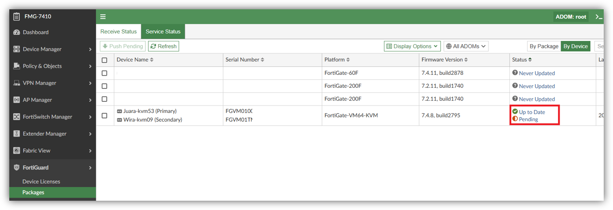Click the AP Manager wireless icon
Image resolution: width=613 pixels, height=210 pixels.
17,100
